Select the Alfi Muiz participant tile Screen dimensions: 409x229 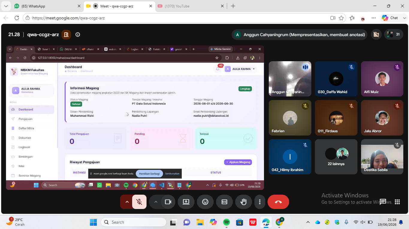[382, 79]
